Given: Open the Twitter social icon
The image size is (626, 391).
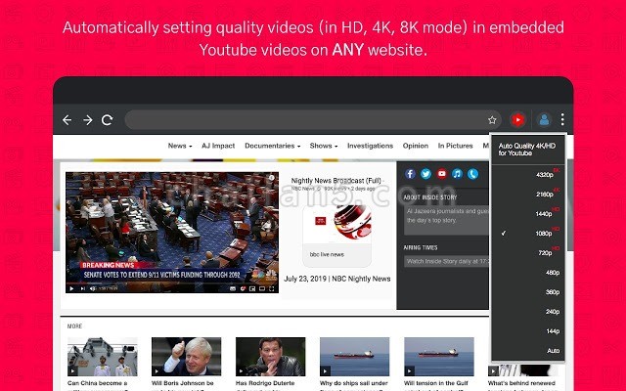Looking at the screenshot, I should (425, 174).
